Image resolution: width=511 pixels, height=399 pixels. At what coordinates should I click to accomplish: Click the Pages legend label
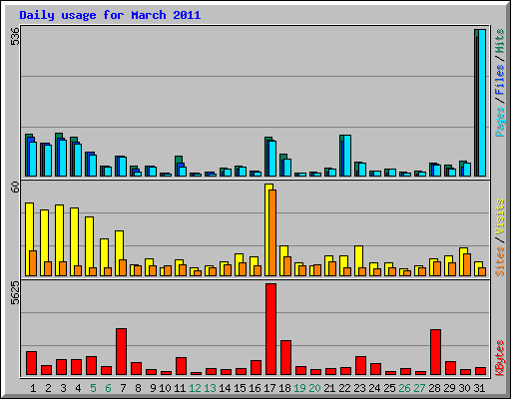coord(500,122)
